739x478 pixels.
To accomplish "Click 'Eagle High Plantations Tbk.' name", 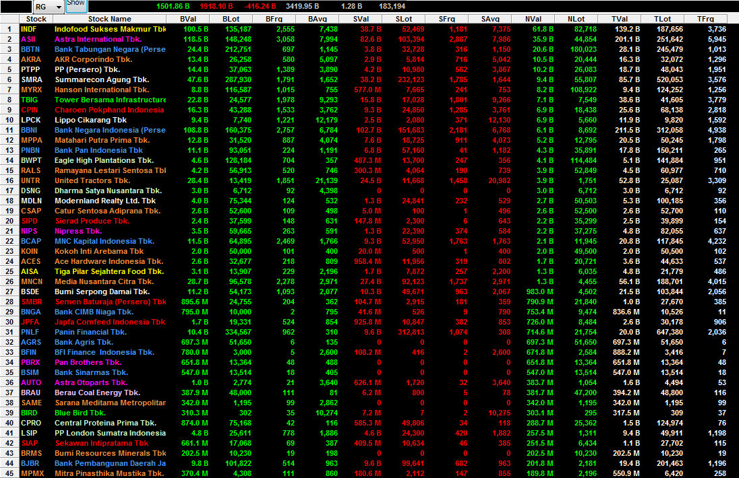I will 104,160.
